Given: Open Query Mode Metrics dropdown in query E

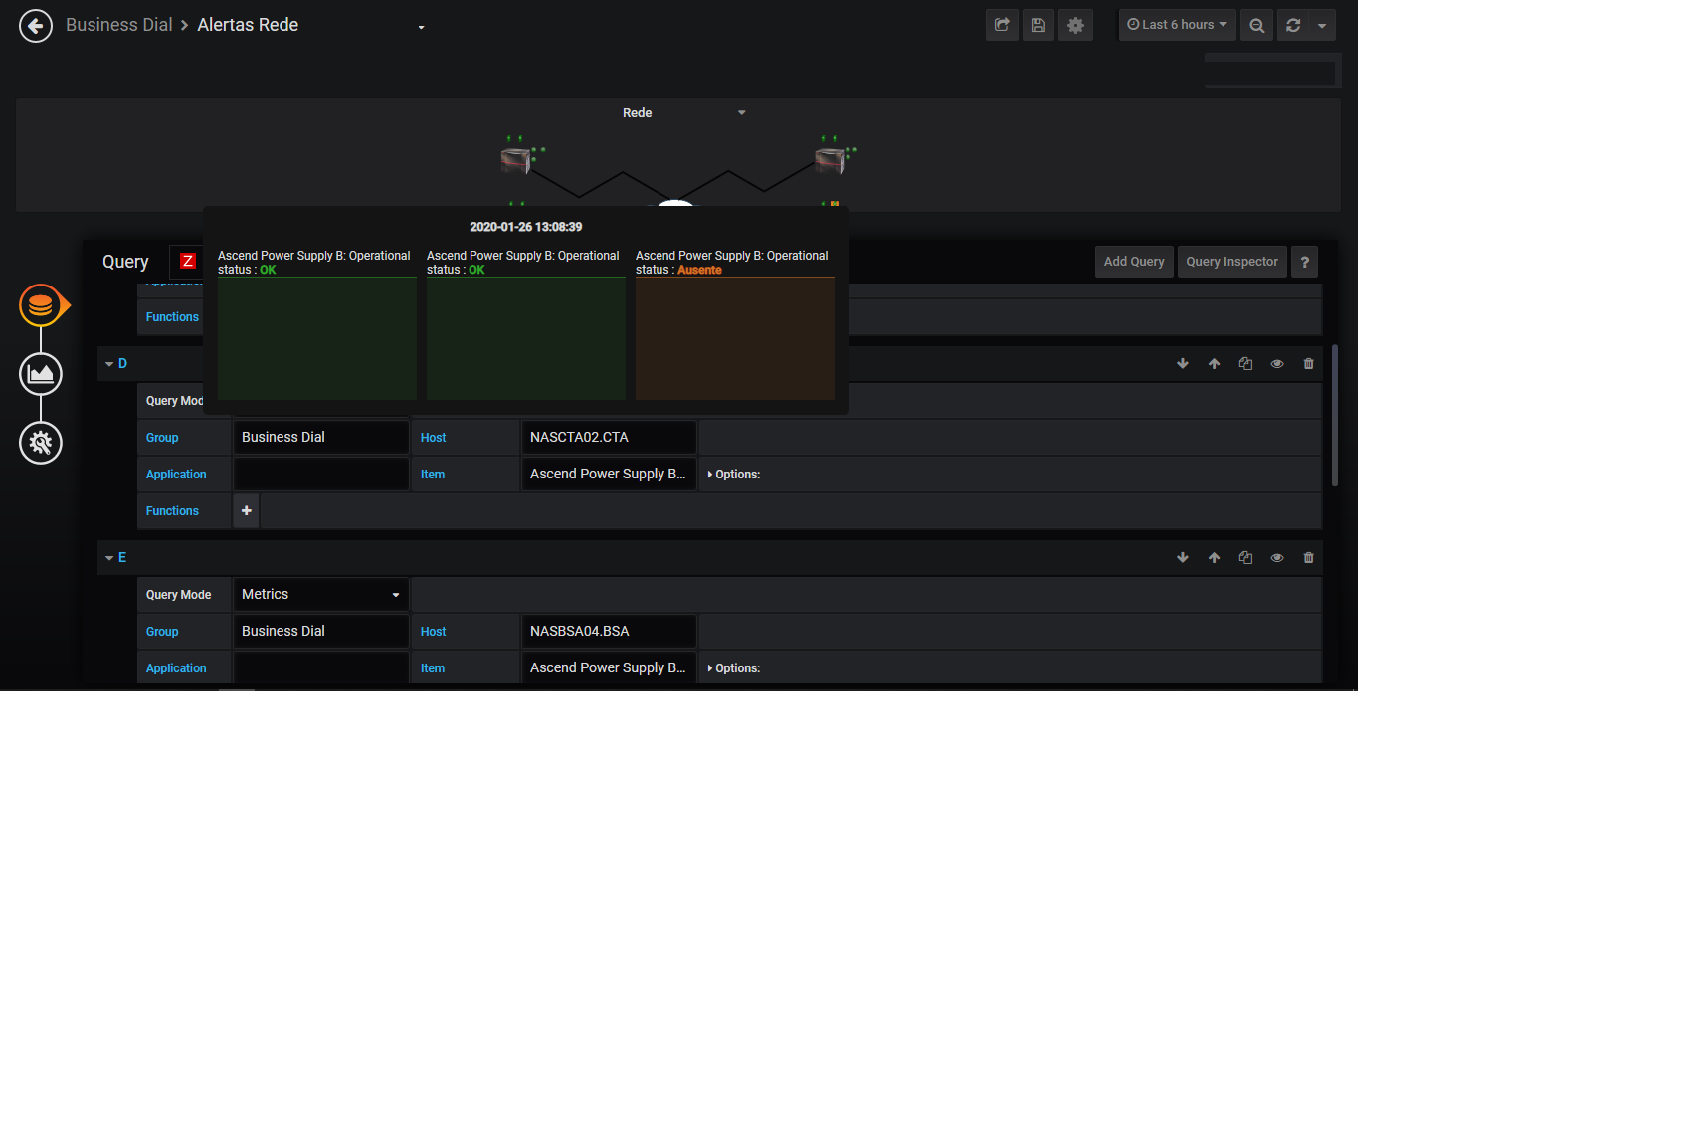Looking at the screenshot, I should point(321,595).
